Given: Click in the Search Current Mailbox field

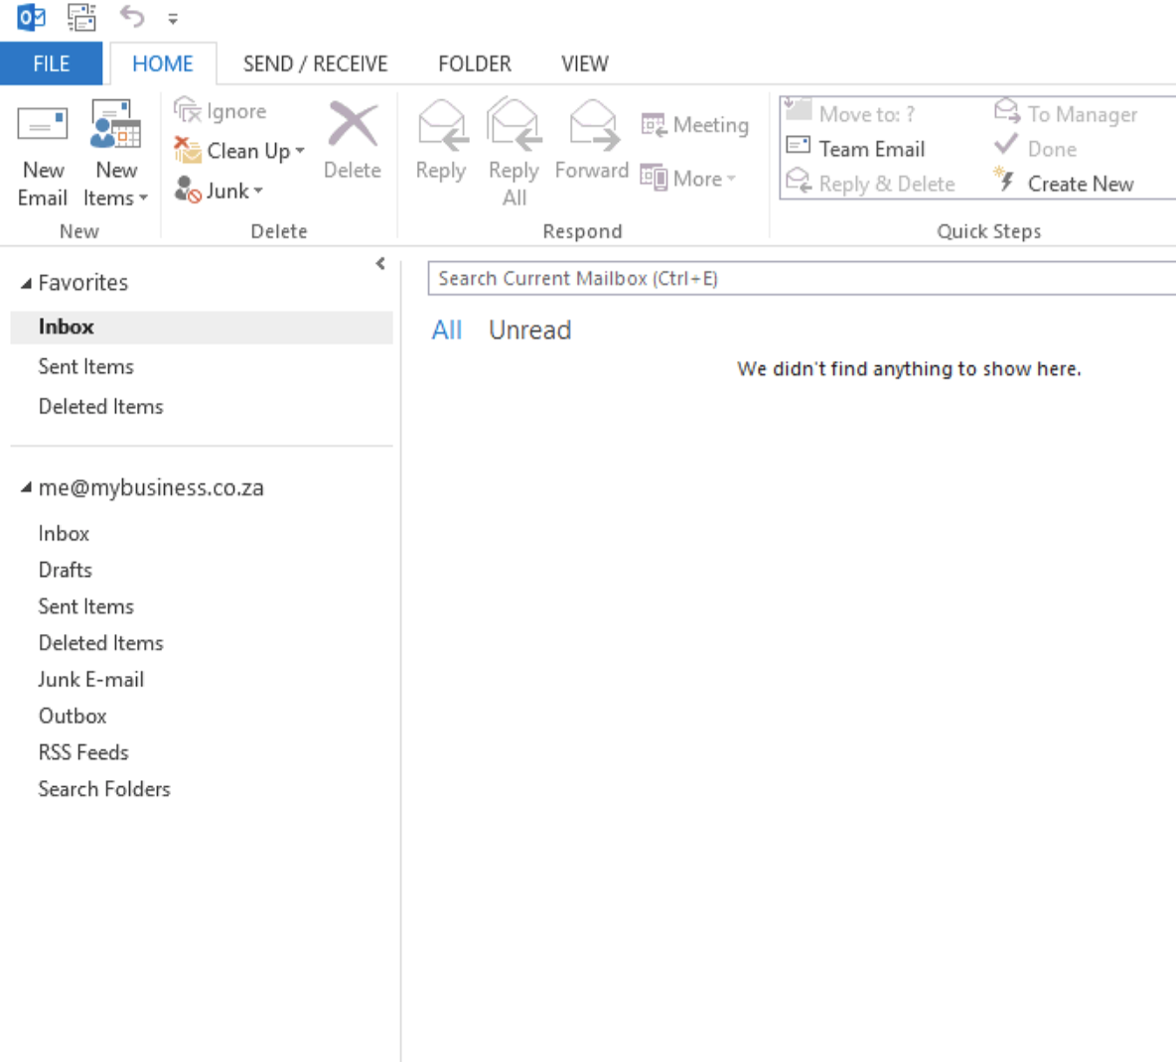Looking at the screenshot, I should [x=695, y=278].
